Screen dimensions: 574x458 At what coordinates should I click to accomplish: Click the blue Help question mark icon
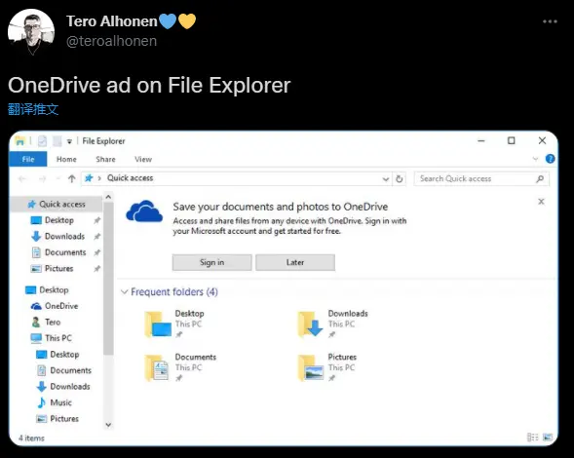coord(550,159)
